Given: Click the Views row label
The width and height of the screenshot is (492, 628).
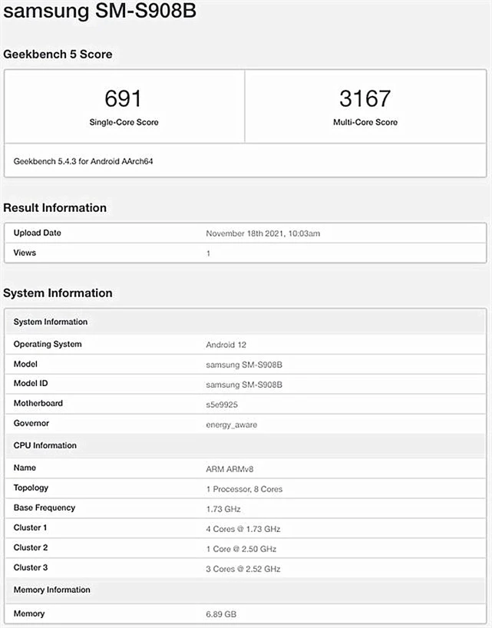Looking at the screenshot, I should pos(25,253).
